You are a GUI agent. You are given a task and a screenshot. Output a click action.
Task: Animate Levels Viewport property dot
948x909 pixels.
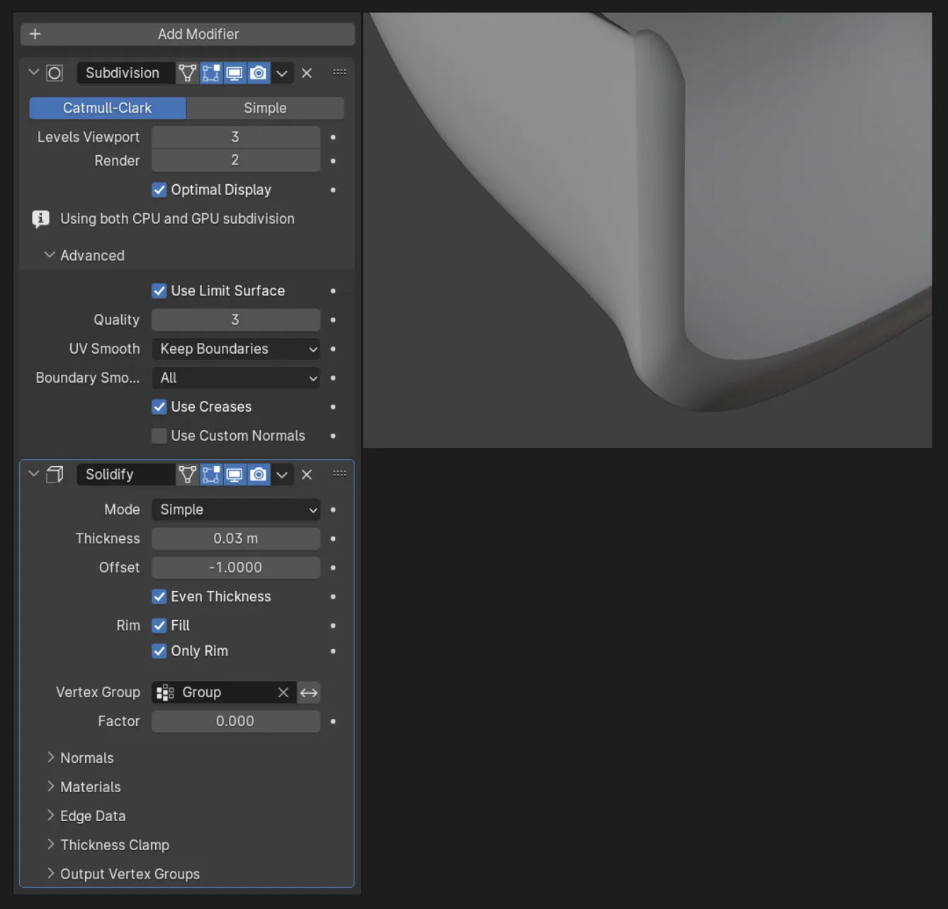[333, 137]
